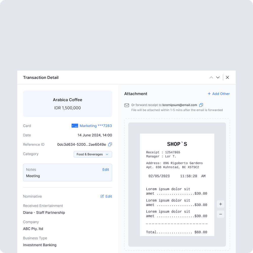Open the Marketing ***7283 card link

[x=96, y=126]
